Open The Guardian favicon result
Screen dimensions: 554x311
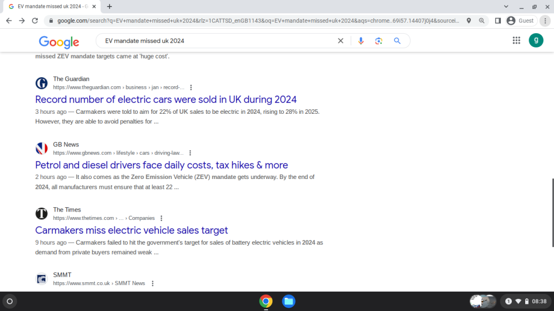click(x=42, y=83)
